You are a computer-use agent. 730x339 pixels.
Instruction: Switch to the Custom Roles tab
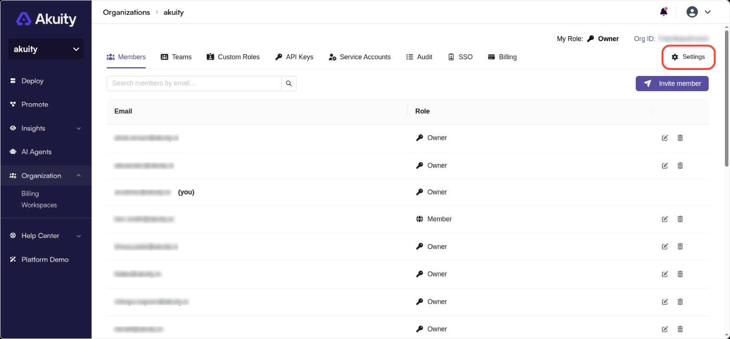point(233,57)
